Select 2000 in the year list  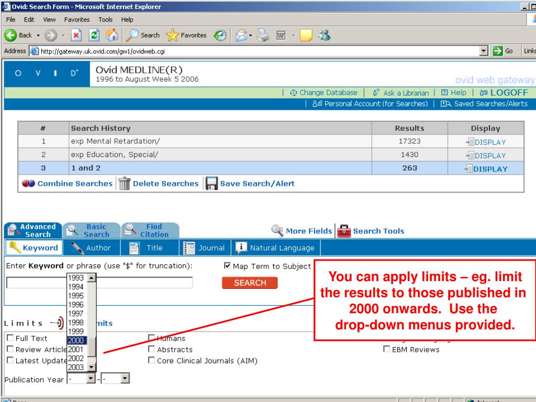[76, 340]
